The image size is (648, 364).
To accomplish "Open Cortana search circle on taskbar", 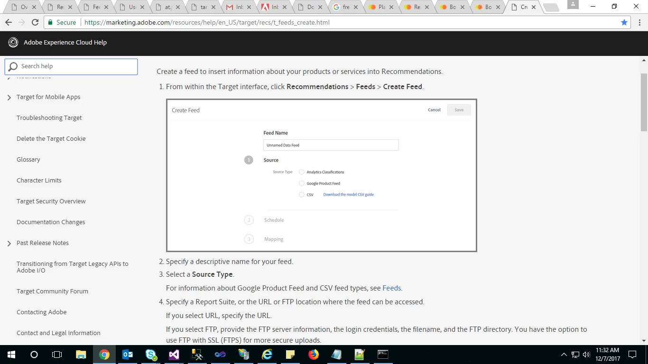I will [x=34, y=355].
